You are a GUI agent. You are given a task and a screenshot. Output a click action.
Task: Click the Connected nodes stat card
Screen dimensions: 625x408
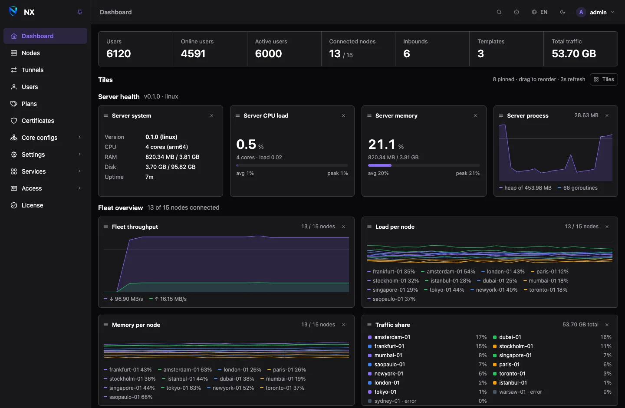coord(358,49)
